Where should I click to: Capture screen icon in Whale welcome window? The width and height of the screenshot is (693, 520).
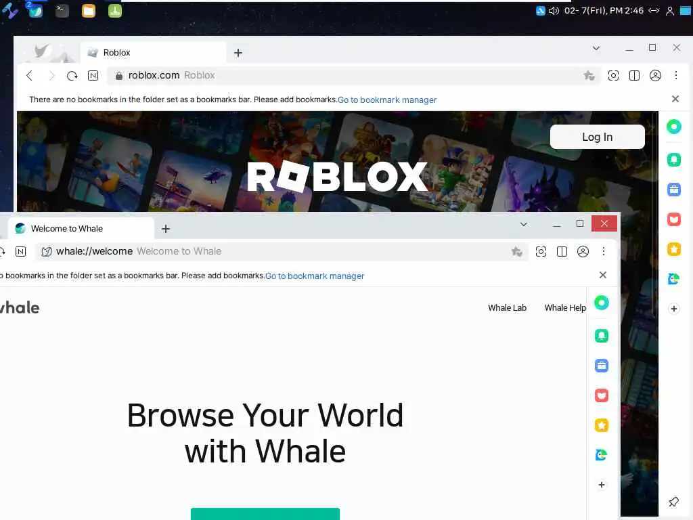(x=541, y=252)
